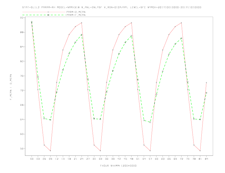Click the 48 forecast hour label on x-axis
Viewport: 225px width, 173px height.
pos(132,159)
